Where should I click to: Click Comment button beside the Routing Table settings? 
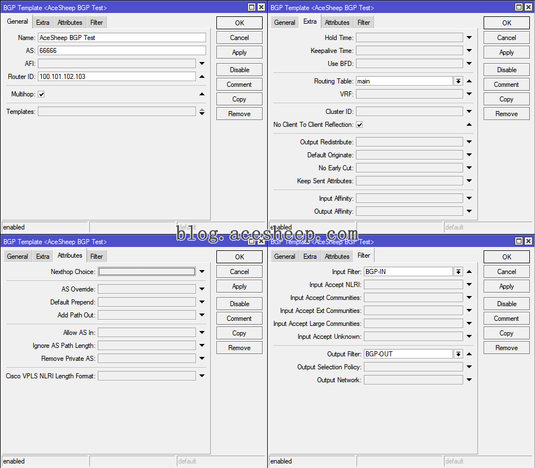[x=506, y=85]
